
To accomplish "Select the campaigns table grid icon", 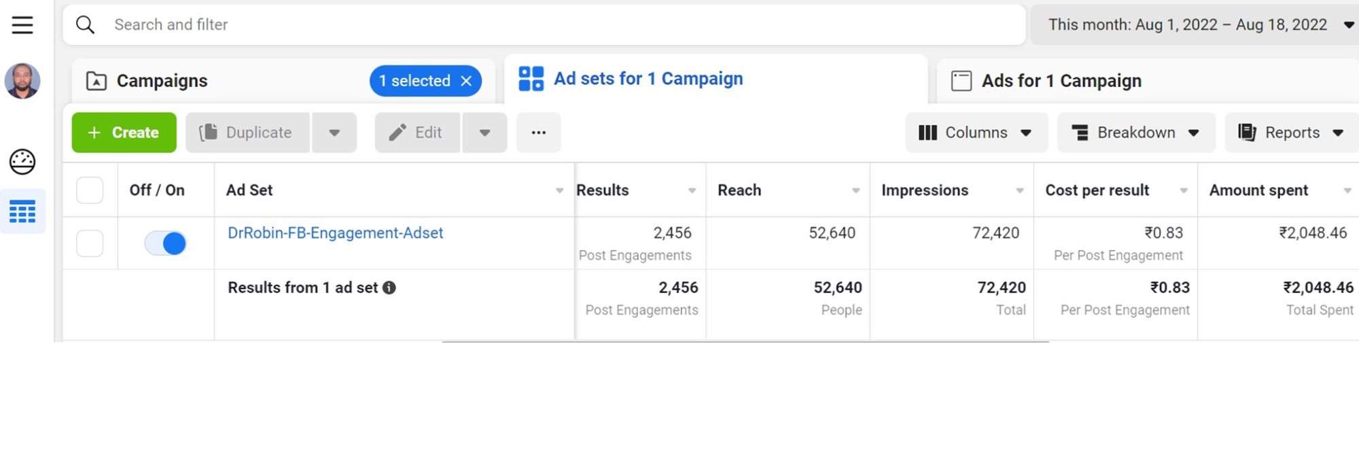I will coord(22,212).
